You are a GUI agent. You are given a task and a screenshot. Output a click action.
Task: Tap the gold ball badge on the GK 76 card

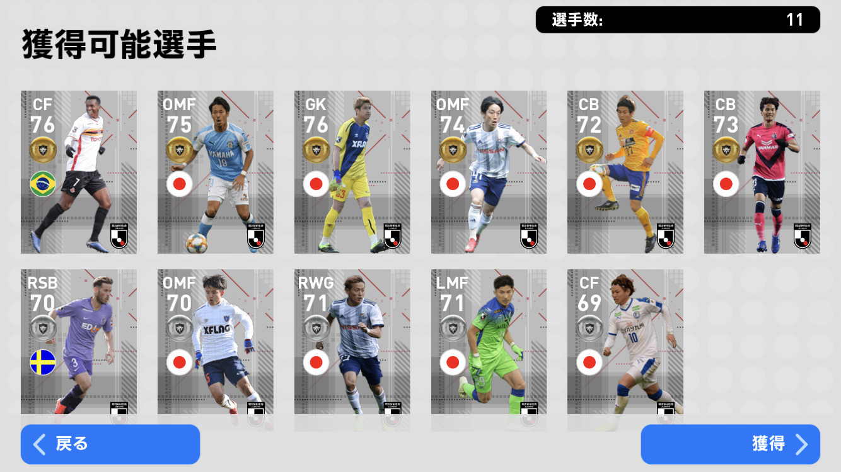[x=316, y=150]
